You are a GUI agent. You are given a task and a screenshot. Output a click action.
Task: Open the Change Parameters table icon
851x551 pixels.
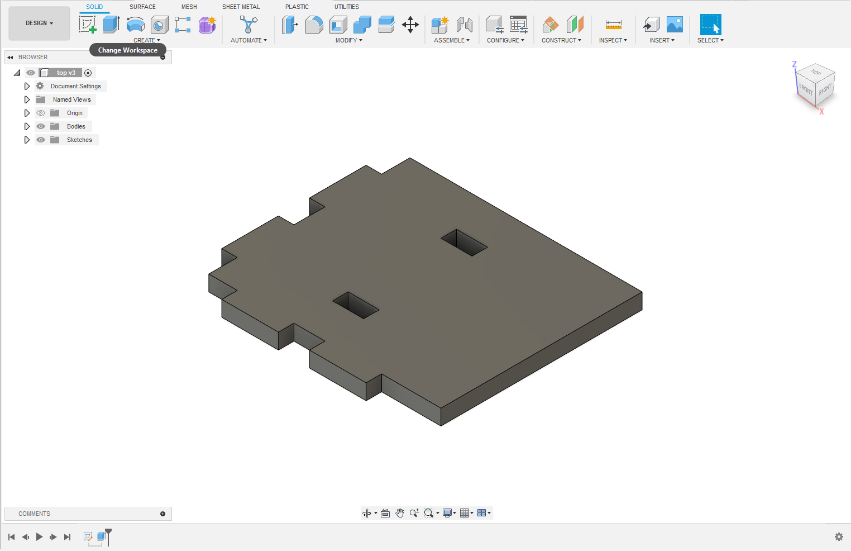tap(519, 25)
